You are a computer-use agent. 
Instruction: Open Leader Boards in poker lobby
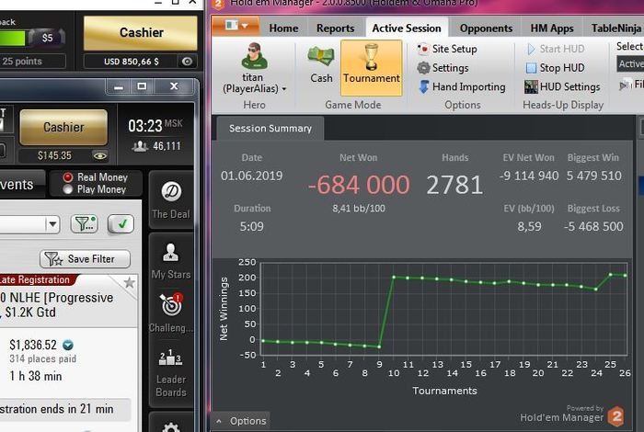tap(171, 372)
